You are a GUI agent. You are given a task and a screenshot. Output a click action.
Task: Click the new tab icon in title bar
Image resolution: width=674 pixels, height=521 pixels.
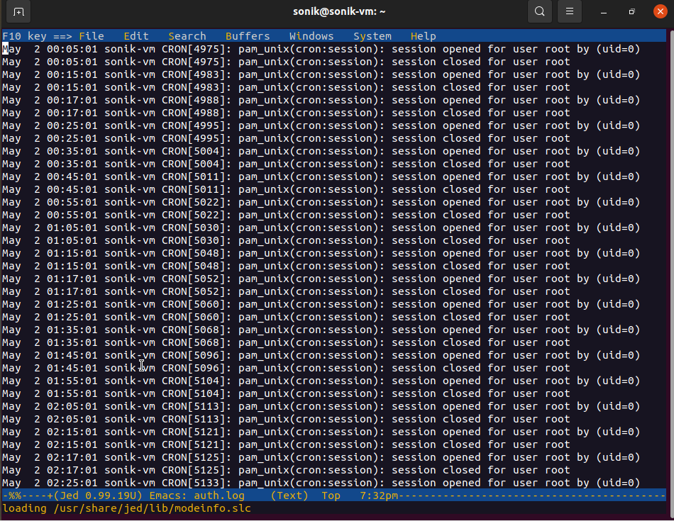[x=18, y=12]
